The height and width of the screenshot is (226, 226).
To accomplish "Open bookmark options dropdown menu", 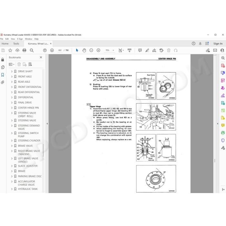I will click(x=12, y=65).
